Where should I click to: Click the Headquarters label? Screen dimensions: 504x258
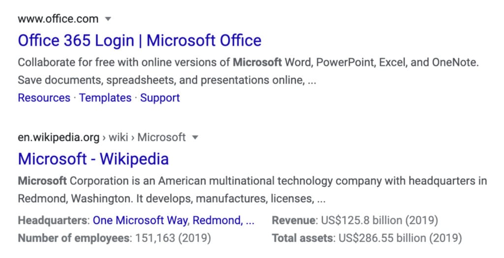tap(52, 221)
